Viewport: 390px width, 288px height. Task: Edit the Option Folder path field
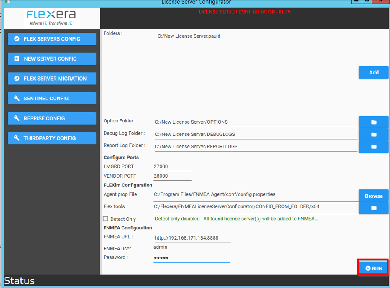[256, 122]
